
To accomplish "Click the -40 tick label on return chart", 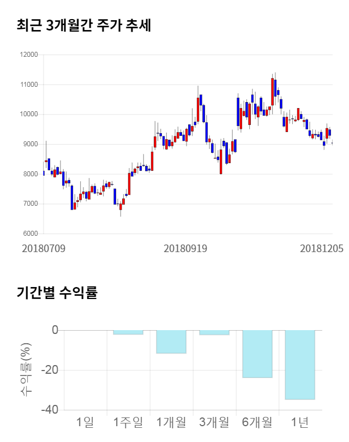I will (51, 410).
